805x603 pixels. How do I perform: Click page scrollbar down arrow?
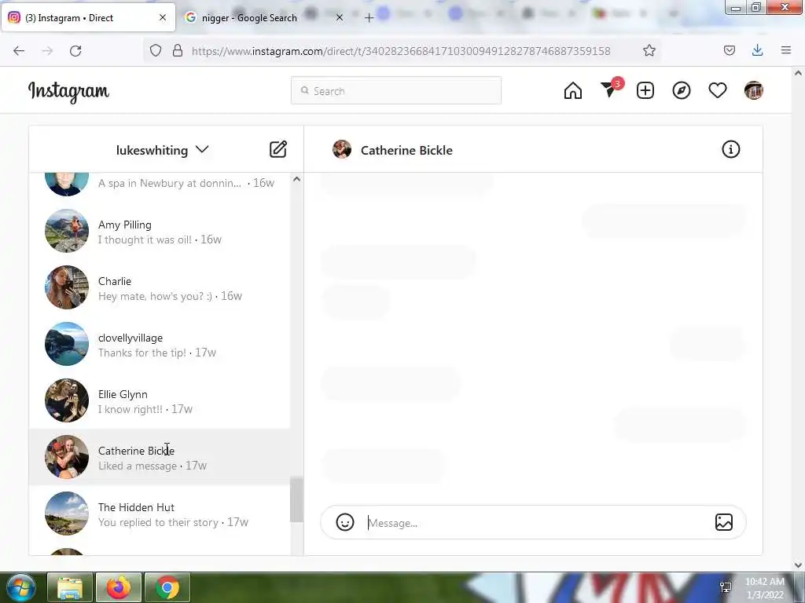(x=798, y=565)
